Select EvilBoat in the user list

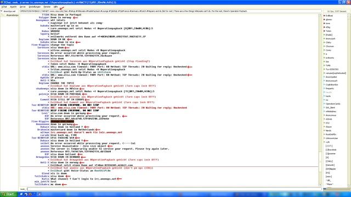[x=329, y=16]
